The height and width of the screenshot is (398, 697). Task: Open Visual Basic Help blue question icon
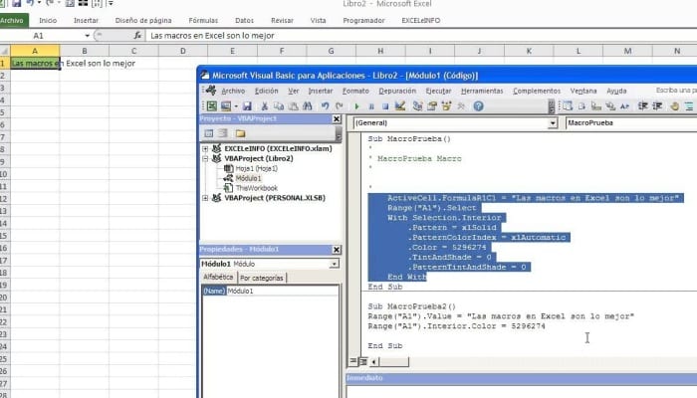(478, 106)
